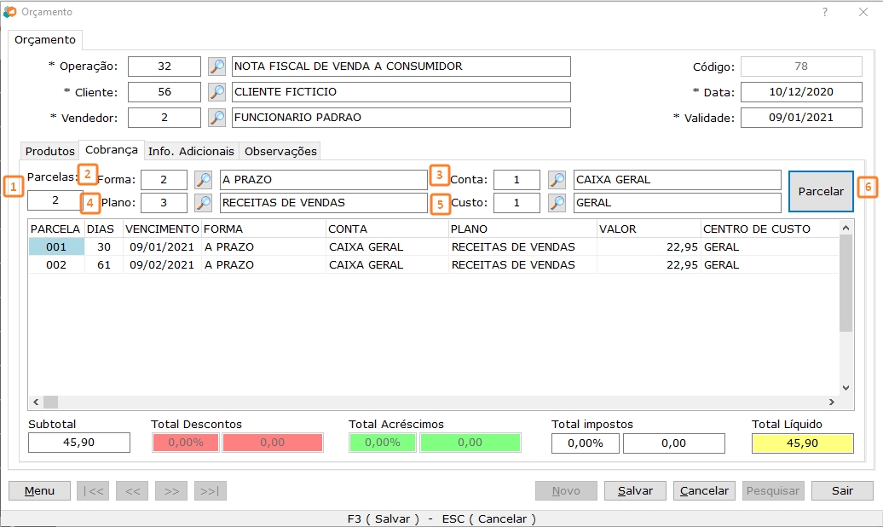Click the Plano search magnifier icon

tap(204, 203)
